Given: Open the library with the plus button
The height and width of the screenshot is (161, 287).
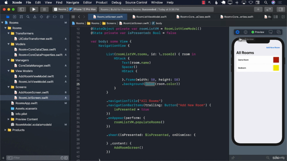Looking at the screenshot, I should click(x=258, y=9).
